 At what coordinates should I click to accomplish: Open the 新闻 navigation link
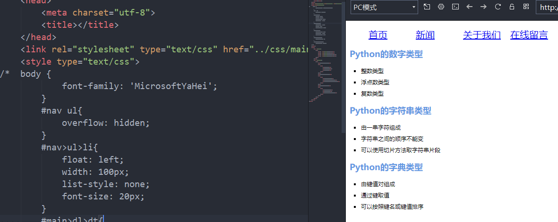tap(425, 35)
